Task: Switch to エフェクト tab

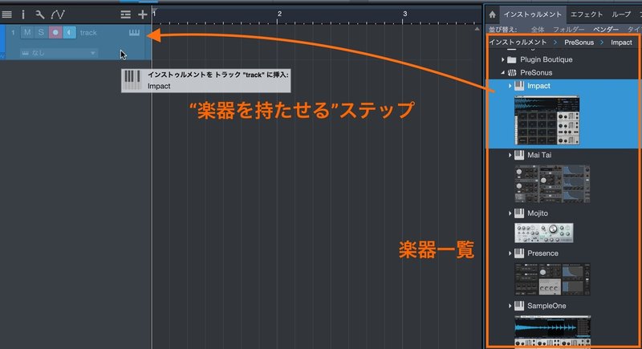Action: pos(587,14)
